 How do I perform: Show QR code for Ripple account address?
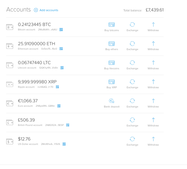(x=57, y=87)
